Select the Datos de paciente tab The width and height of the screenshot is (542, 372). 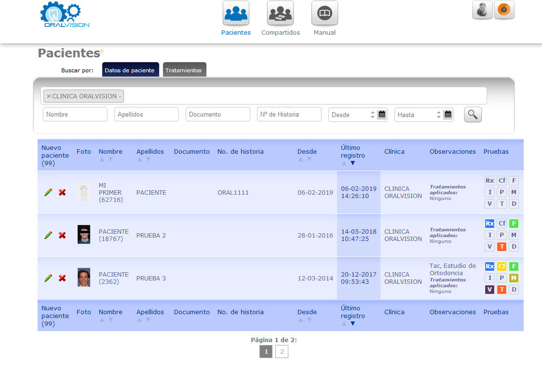point(130,69)
